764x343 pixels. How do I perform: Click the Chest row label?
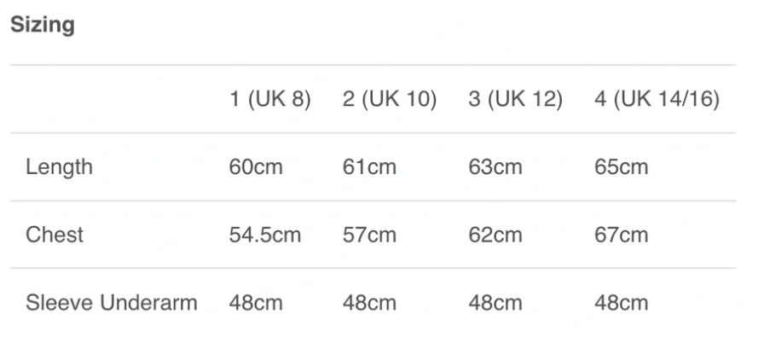pyautogui.click(x=55, y=235)
